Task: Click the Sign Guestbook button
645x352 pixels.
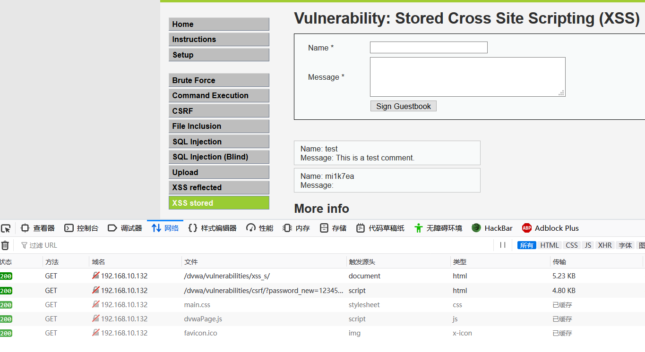Action: tap(403, 106)
